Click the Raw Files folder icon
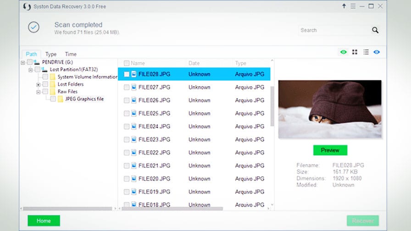This screenshot has width=411, height=231. tap(52, 91)
